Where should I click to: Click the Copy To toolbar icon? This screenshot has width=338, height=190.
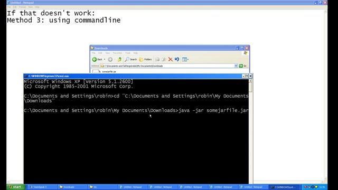point(164,60)
